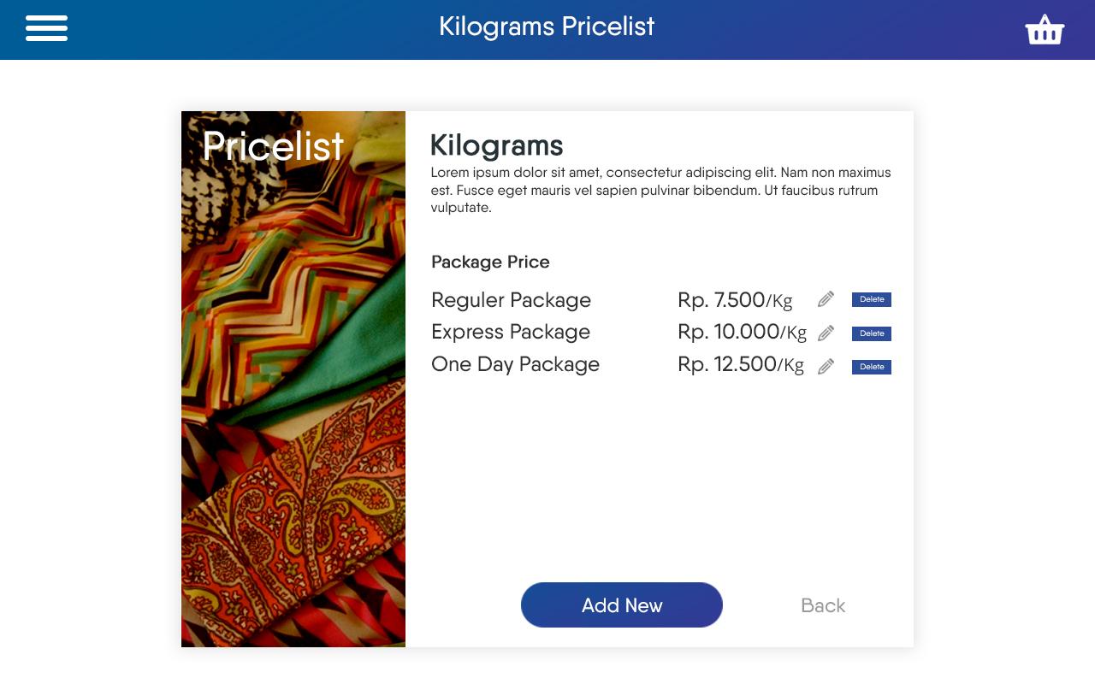
Task: Click the Kilograms Pricelist header title
Action: click(547, 27)
